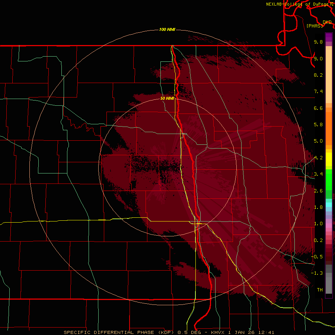
Task: Select the 8.2 scale value
Action: [318, 75]
